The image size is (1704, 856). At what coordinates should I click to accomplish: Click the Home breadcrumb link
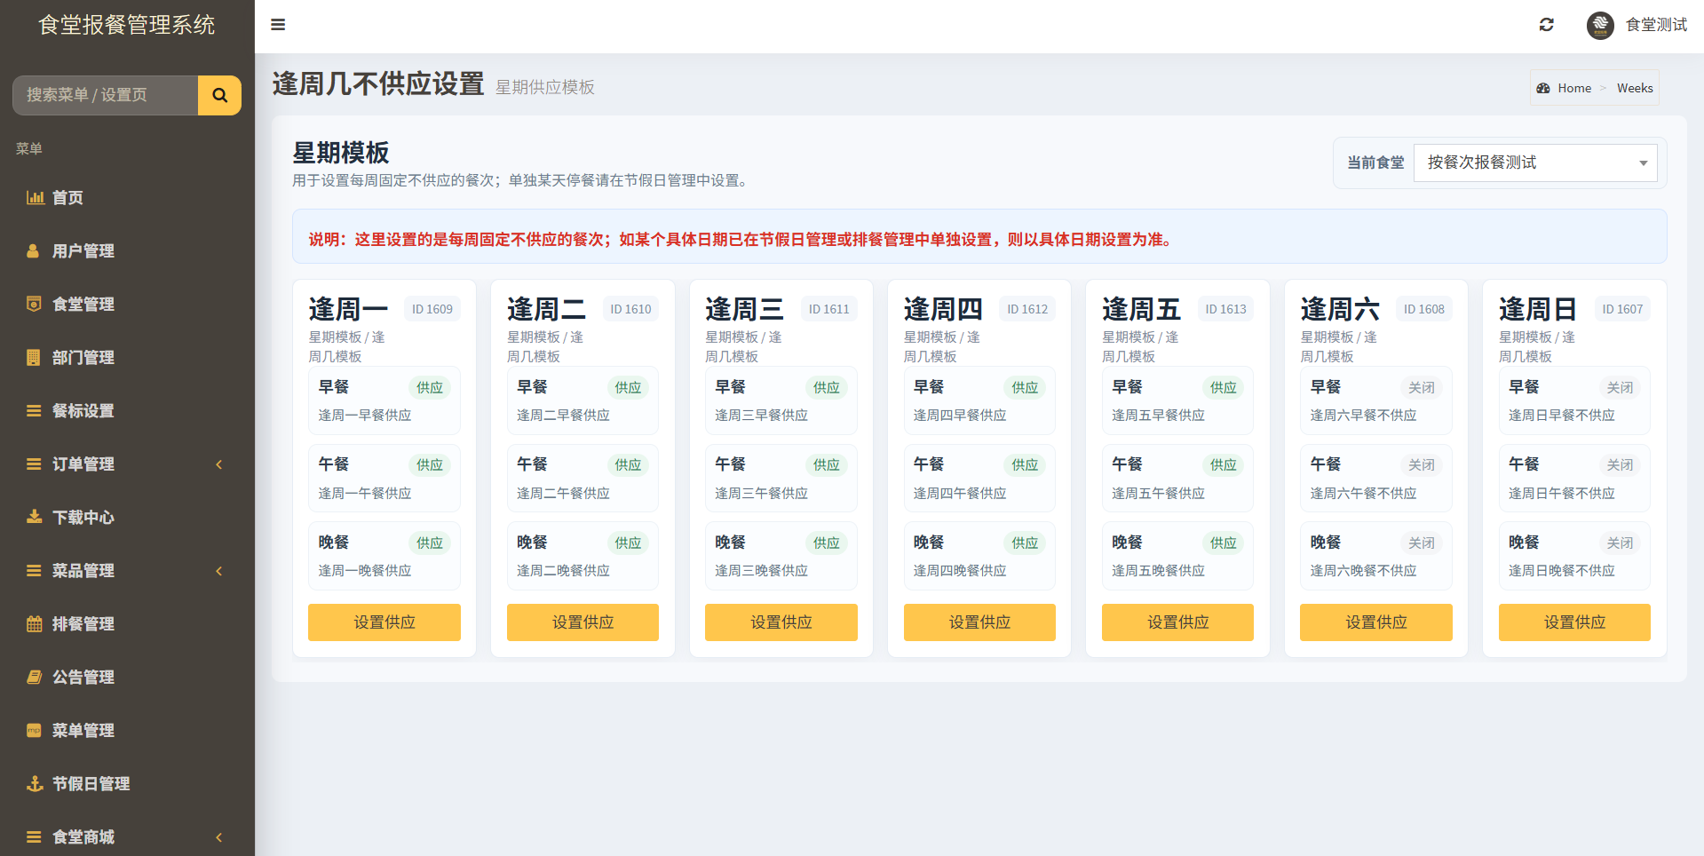click(1574, 88)
